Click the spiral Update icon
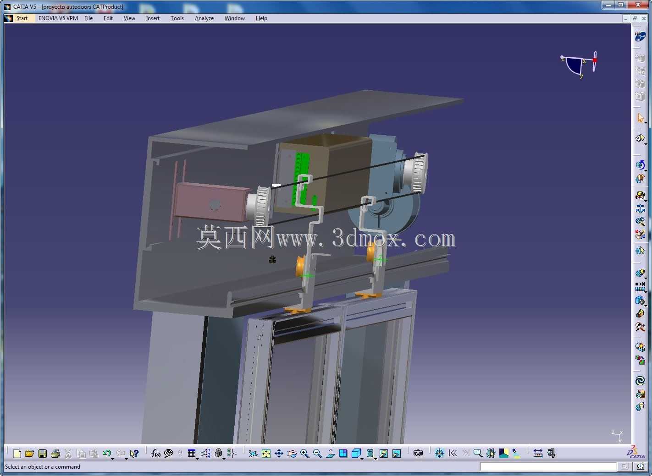The width and height of the screenshot is (652, 476). (640, 381)
